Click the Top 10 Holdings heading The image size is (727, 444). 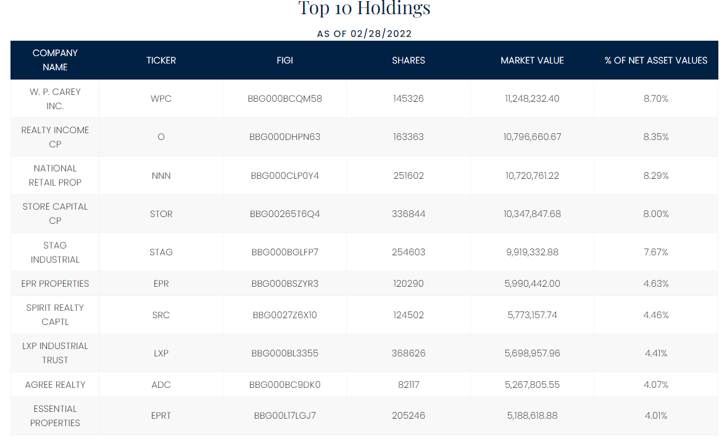coord(364,9)
